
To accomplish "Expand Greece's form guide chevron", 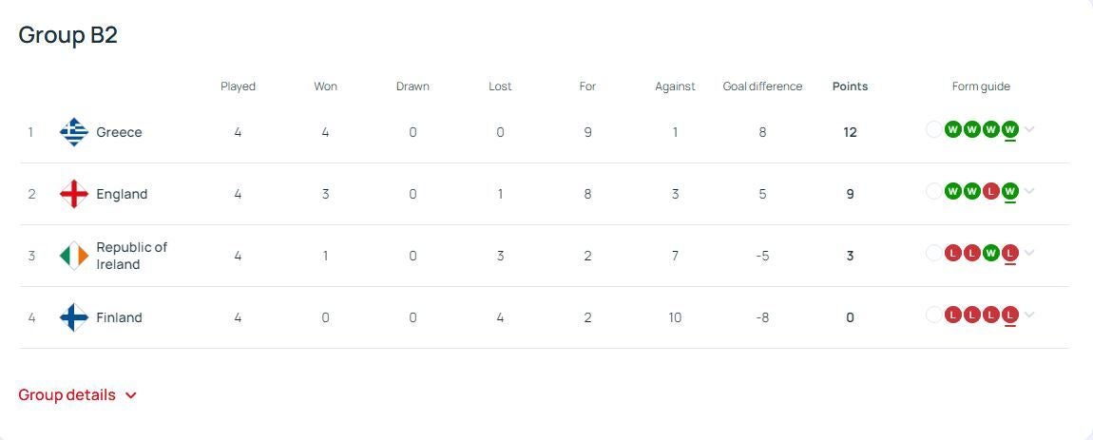I will pyautogui.click(x=1029, y=129).
